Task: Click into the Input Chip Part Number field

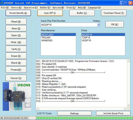Action: click(x=69, y=25)
